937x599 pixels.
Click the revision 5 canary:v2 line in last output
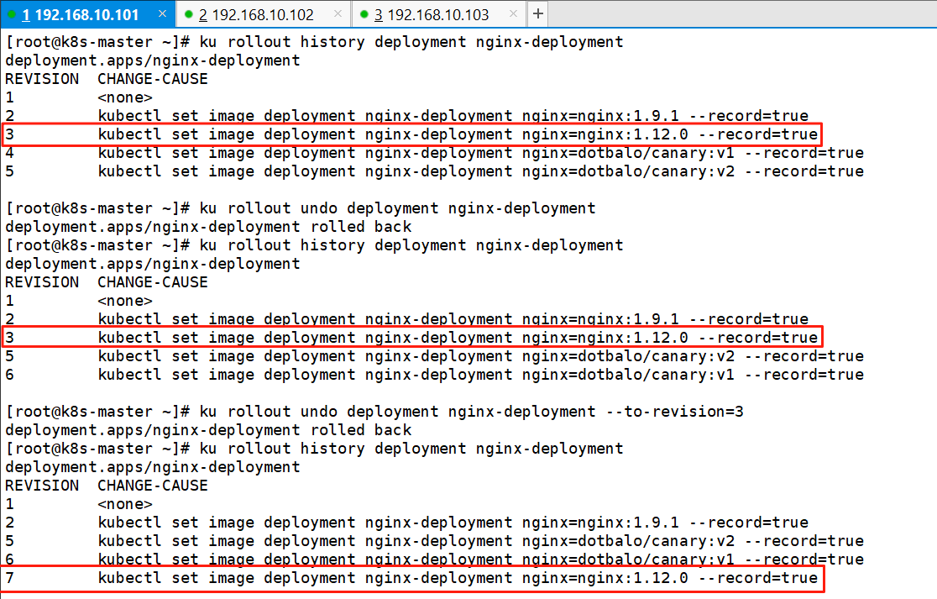pyautogui.click(x=434, y=541)
